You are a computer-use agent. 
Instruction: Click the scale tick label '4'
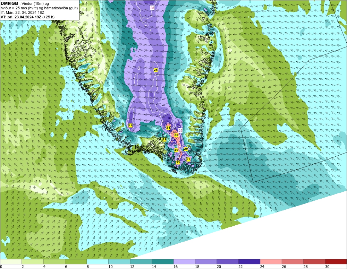pyautogui.click(x=44, y=267)
